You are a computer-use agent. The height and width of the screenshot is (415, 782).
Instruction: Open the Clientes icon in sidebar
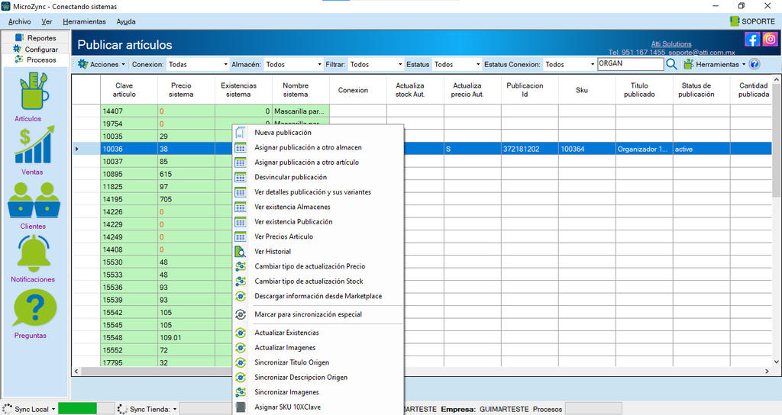pyautogui.click(x=34, y=200)
